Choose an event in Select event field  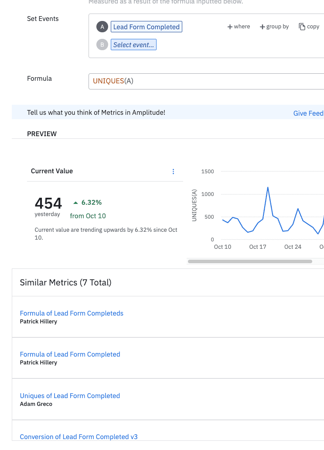tap(133, 45)
